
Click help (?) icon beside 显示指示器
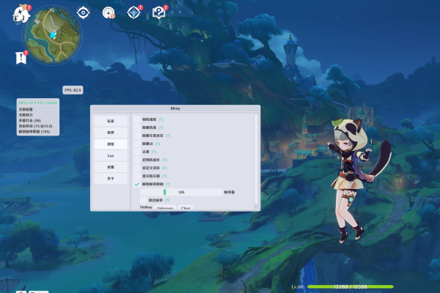click(x=164, y=177)
